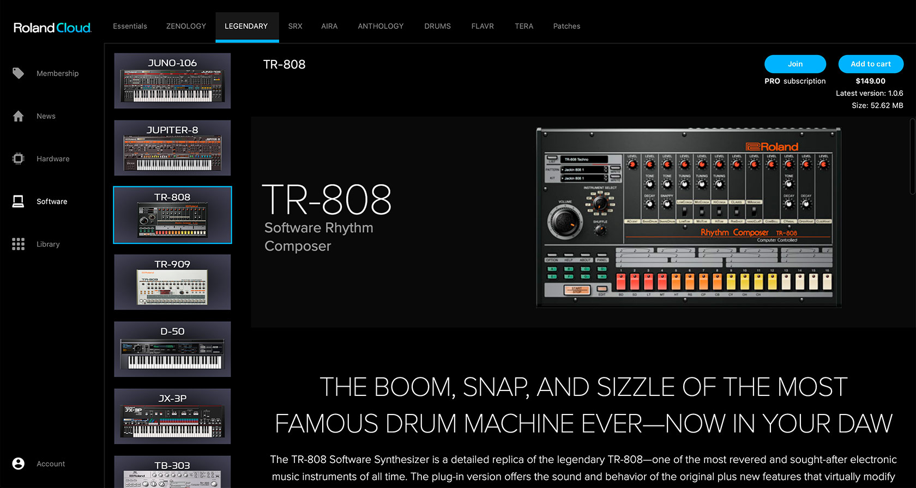Screen dimensions: 916x488
Task: Open the TERA tab
Action: [524, 26]
